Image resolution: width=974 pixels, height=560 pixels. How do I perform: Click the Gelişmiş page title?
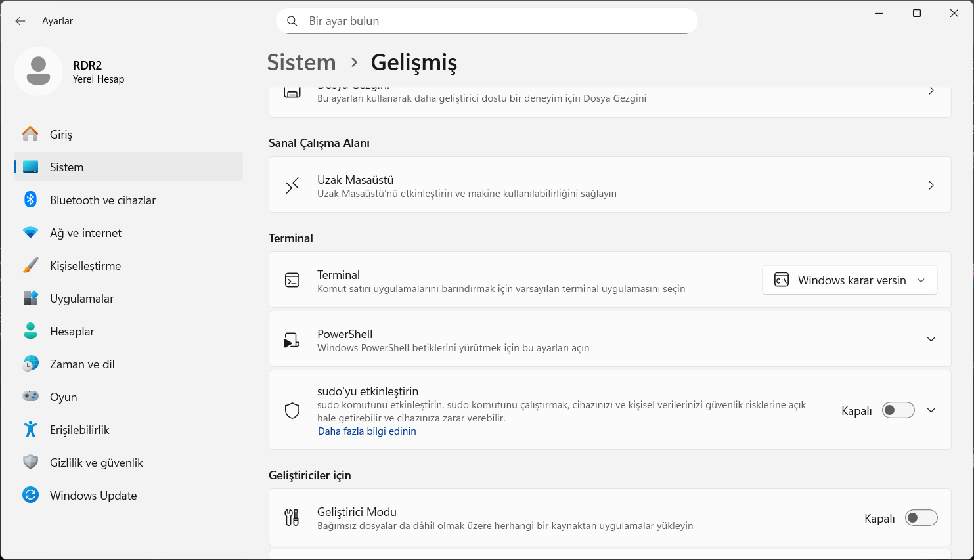click(414, 62)
